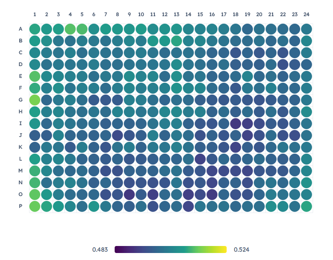
Task: Click column header 9
Action: pyautogui.click(x=130, y=14)
